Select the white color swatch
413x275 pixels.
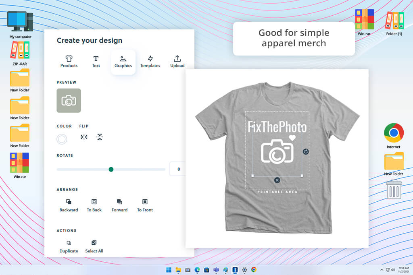tap(62, 139)
